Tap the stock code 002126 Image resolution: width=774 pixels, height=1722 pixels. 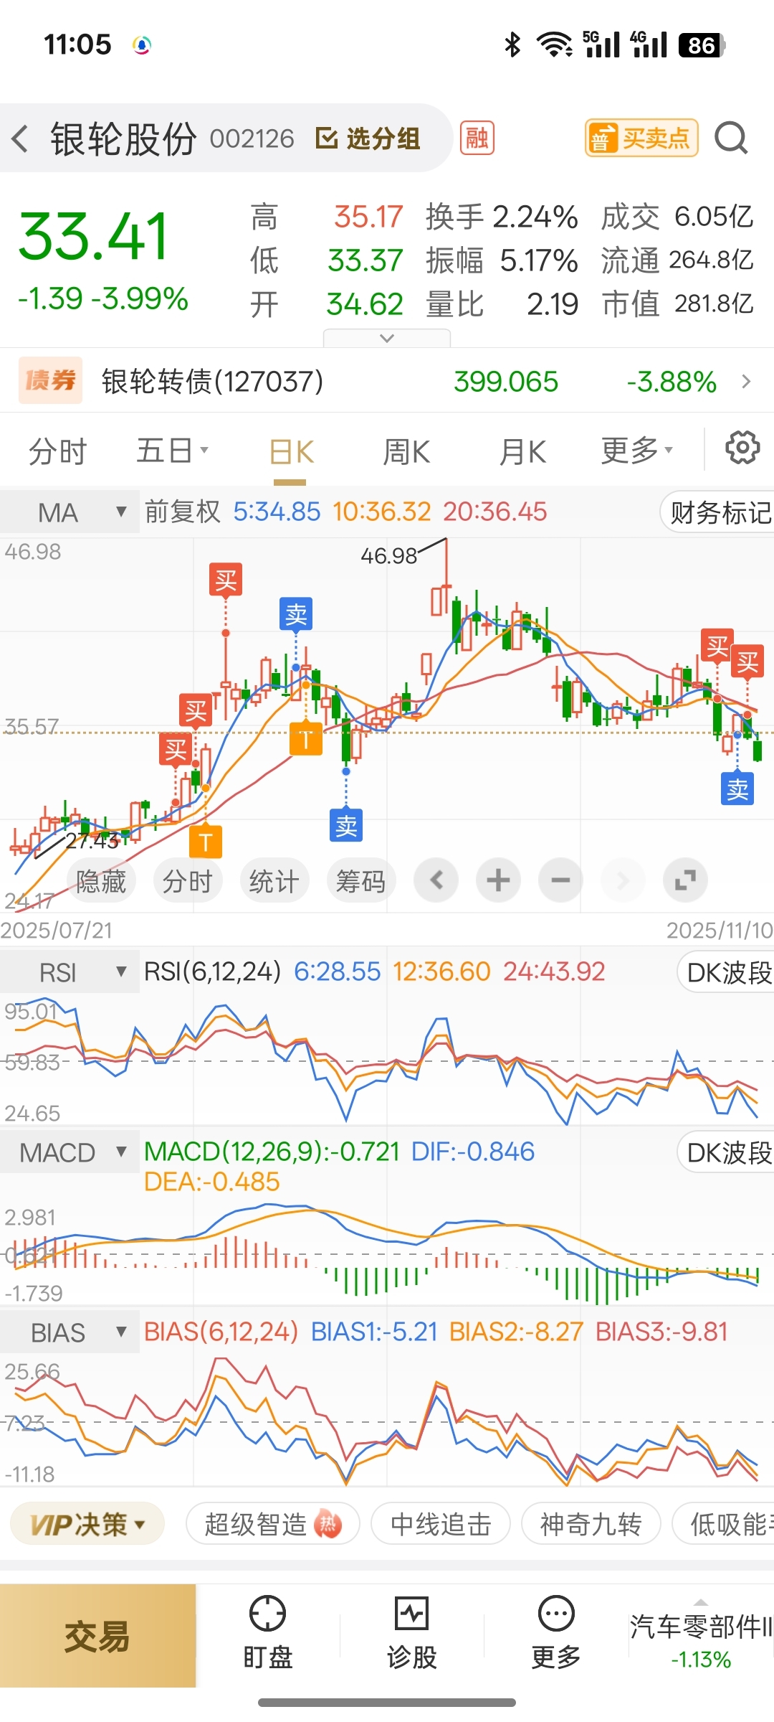(252, 138)
